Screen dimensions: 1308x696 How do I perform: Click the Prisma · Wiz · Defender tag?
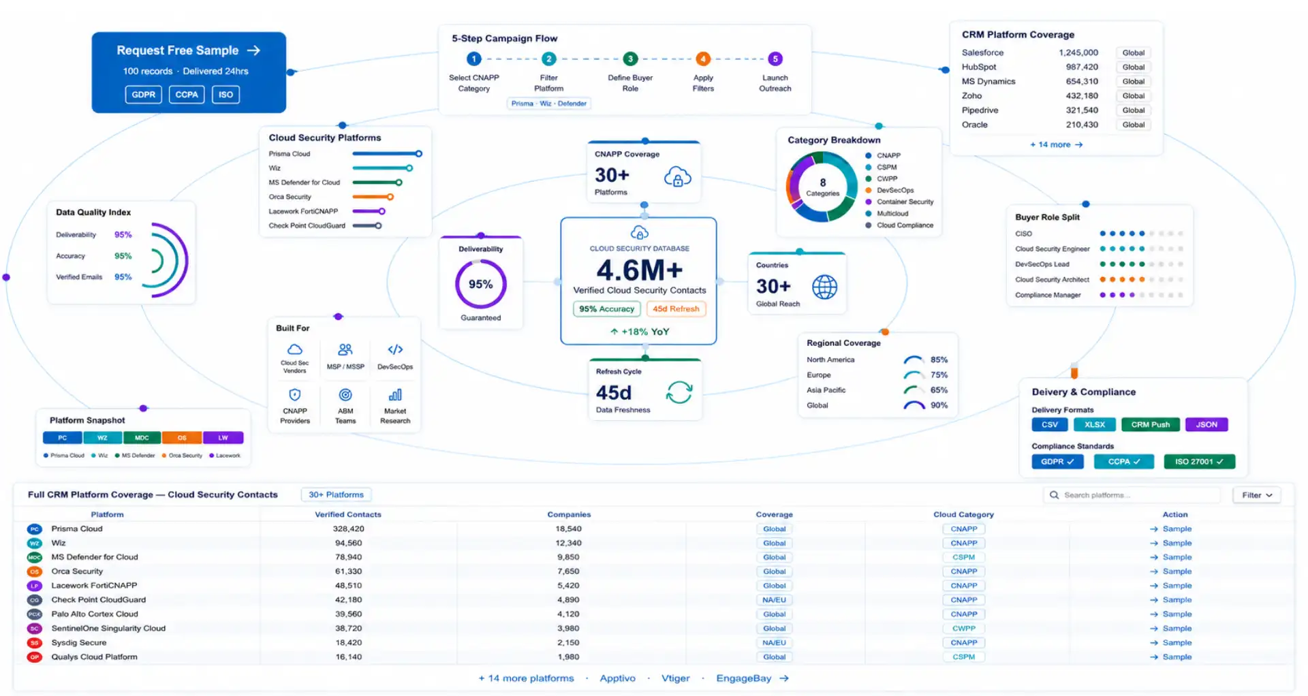pos(549,104)
